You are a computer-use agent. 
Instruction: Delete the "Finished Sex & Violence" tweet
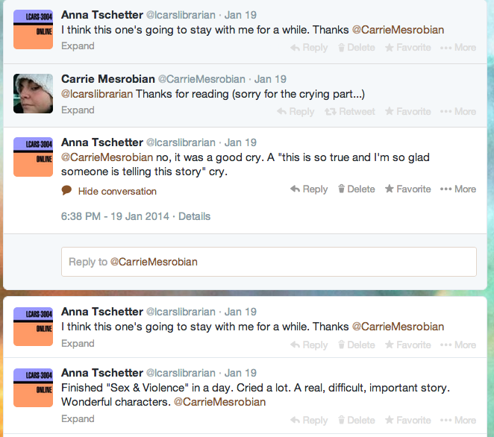click(356, 420)
